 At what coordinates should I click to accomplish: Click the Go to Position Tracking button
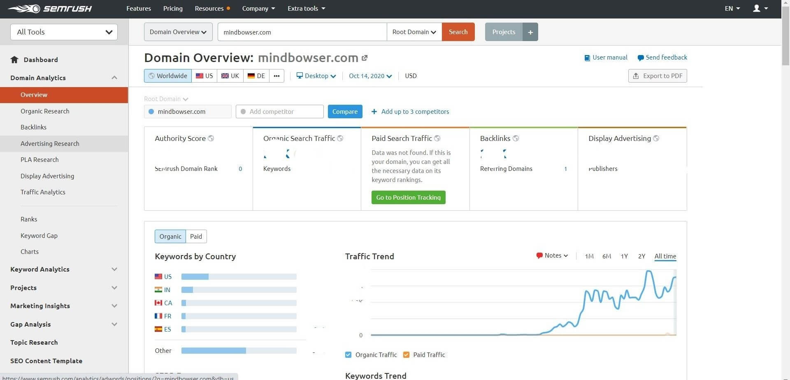click(x=408, y=198)
